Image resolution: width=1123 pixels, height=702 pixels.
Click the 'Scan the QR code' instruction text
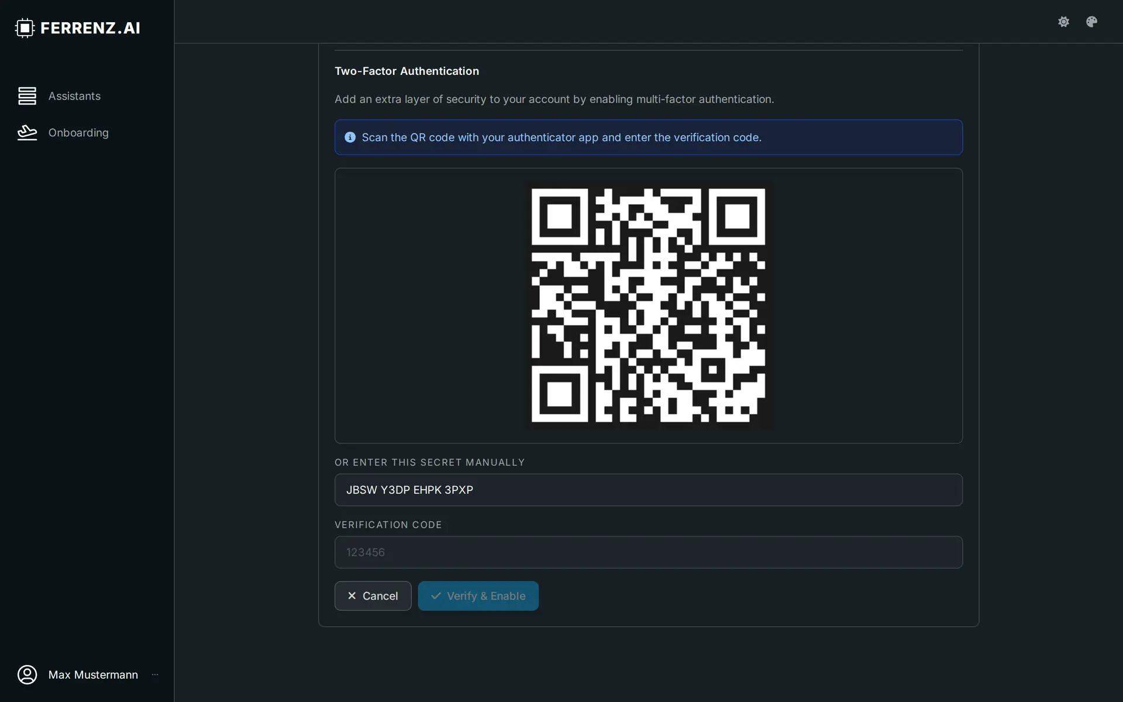click(x=561, y=137)
